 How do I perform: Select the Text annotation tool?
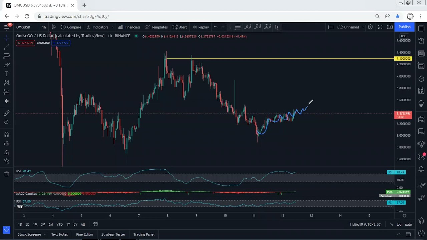6,74
